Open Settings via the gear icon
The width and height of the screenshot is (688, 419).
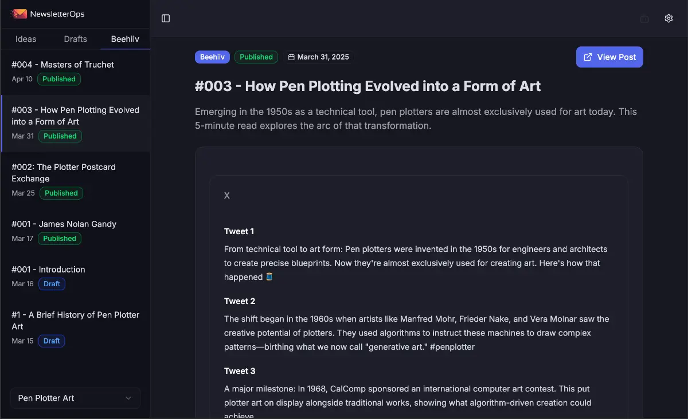669,18
